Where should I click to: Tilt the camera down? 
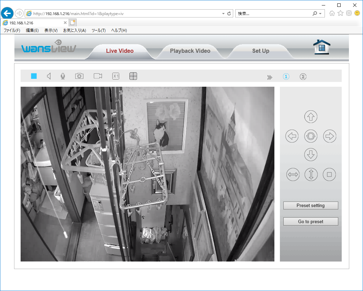(x=311, y=155)
